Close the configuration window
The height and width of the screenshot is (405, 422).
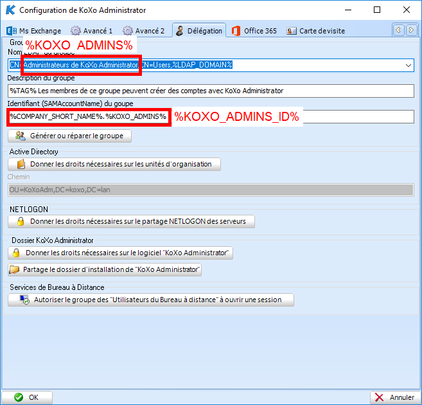point(407,10)
